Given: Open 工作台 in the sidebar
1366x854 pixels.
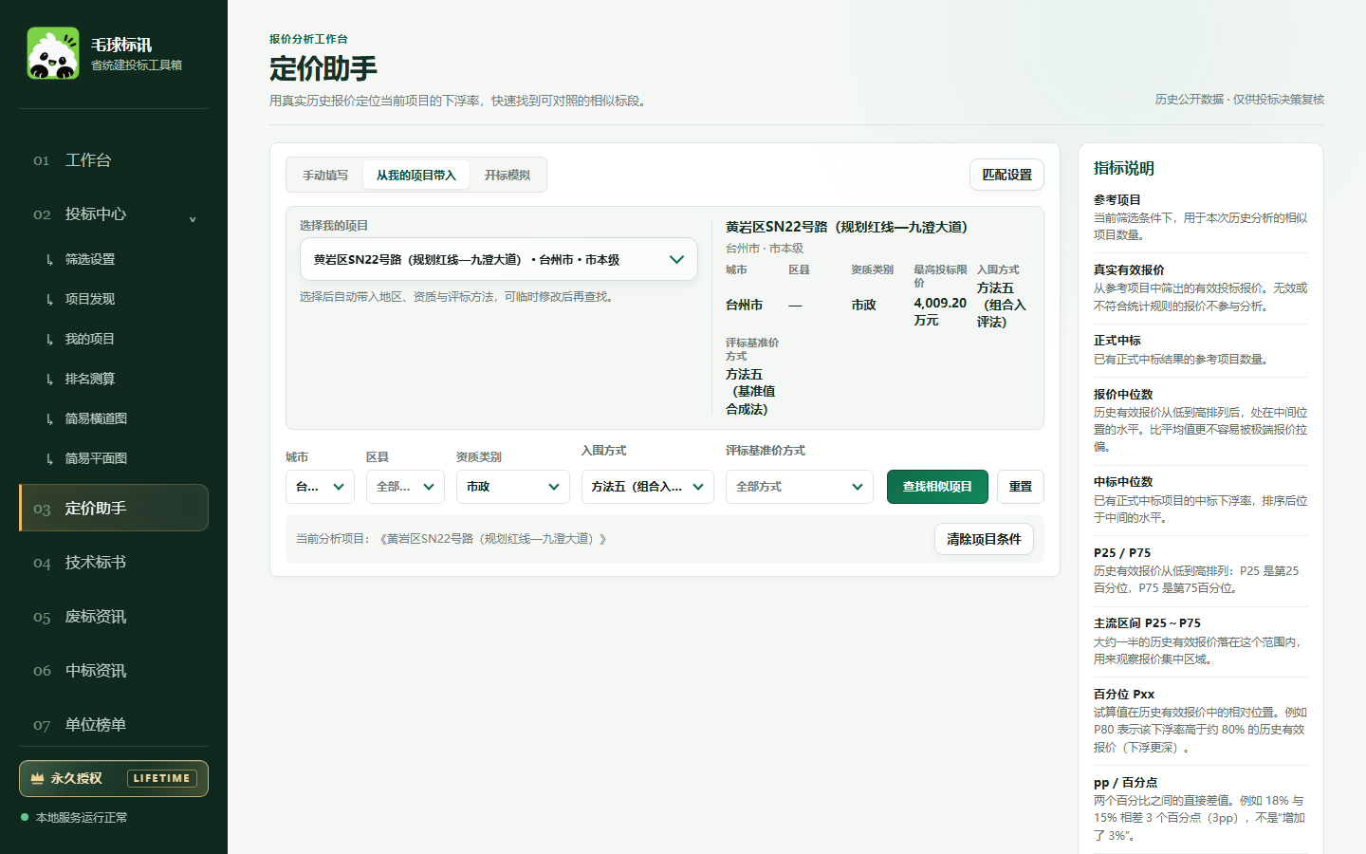Looking at the screenshot, I should point(114,160).
